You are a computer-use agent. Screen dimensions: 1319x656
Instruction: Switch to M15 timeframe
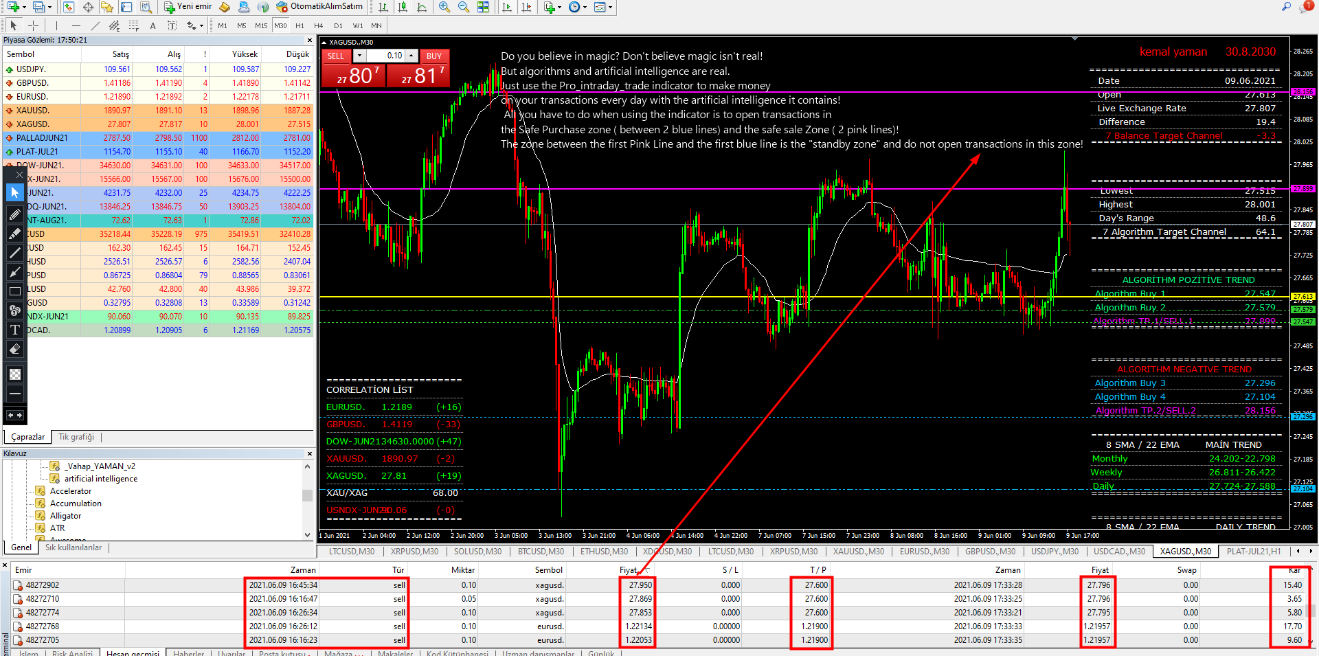coord(261,25)
